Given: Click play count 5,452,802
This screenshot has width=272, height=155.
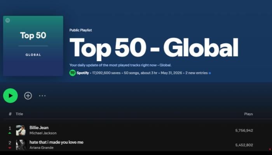Looking at the screenshot, I should [244, 145].
